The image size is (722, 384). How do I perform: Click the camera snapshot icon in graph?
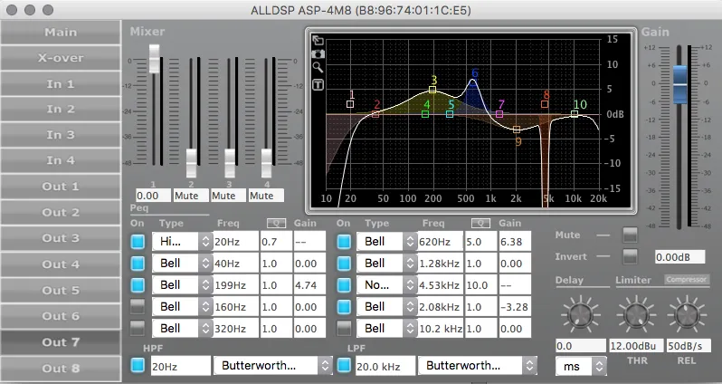click(x=318, y=53)
